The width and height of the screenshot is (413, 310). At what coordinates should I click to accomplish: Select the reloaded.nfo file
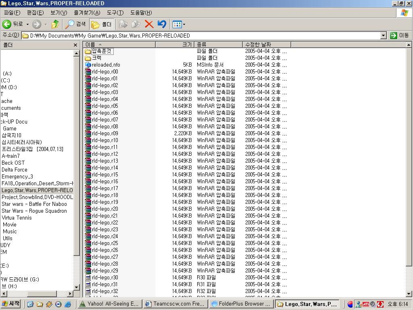[x=106, y=65]
